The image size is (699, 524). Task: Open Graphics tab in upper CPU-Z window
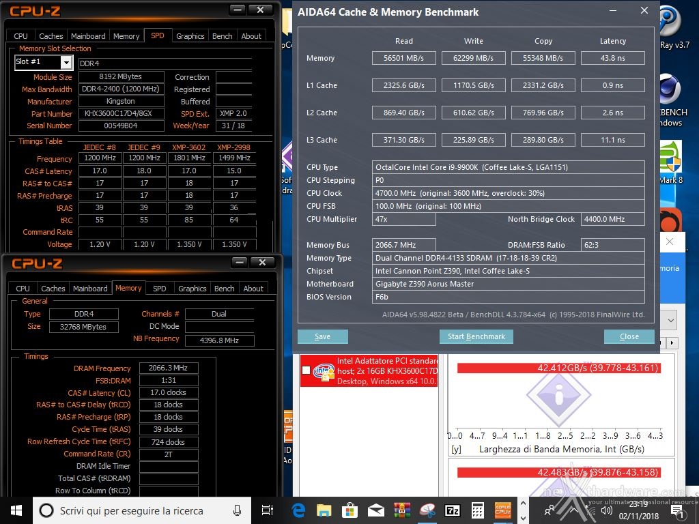190,36
